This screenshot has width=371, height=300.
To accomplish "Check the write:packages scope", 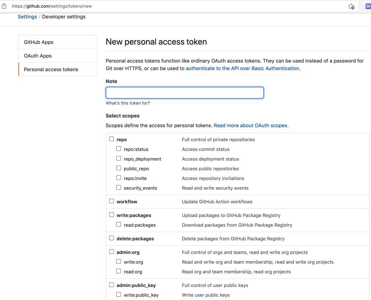I will 112,215.
